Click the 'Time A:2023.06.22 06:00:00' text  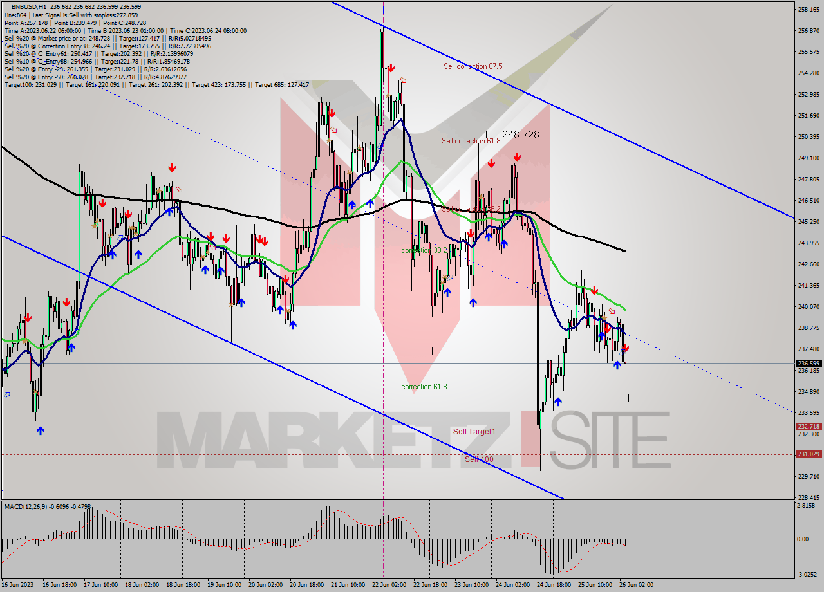42,30
